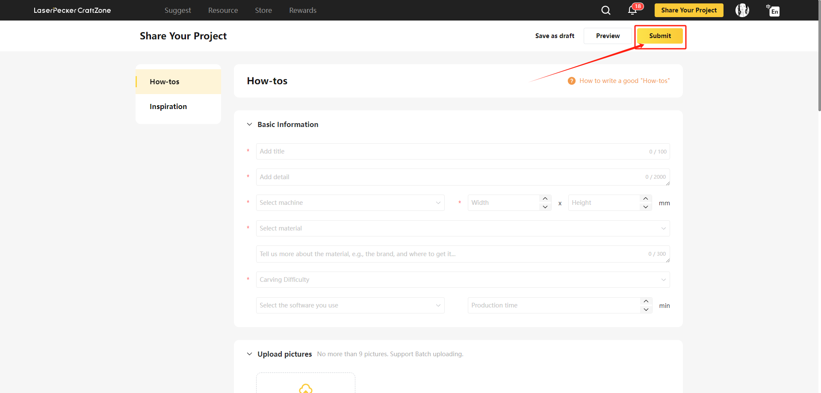Decrease Height using the down arrow
Screen dimensions: 821x393
tap(646, 207)
